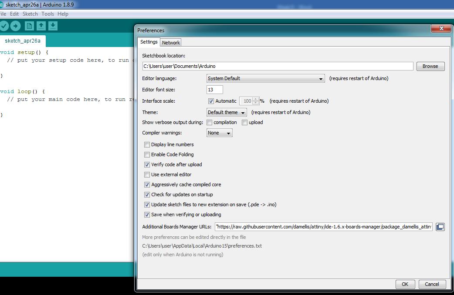Switch to the Network tab
The width and height of the screenshot is (454, 295).
tap(171, 43)
